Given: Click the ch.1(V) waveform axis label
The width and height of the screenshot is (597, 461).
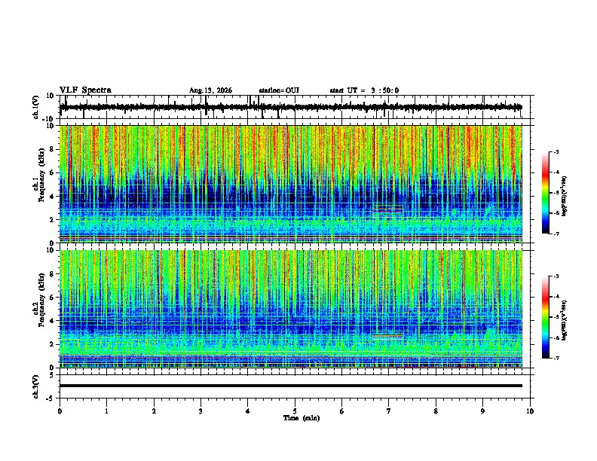Looking at the screenshot, I should pos(36,107).
